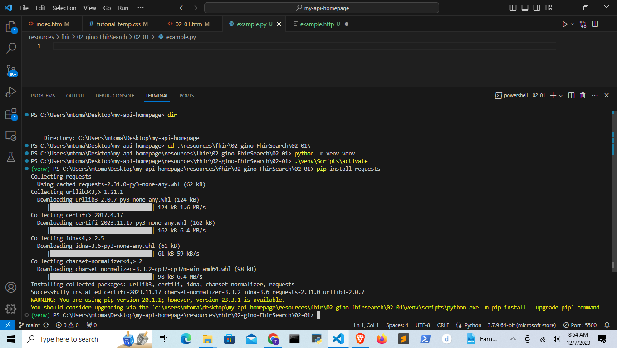Show the DEBUG CONSOLE panel tab
This screenshot has width=617, height=348.
coord(115,96)
